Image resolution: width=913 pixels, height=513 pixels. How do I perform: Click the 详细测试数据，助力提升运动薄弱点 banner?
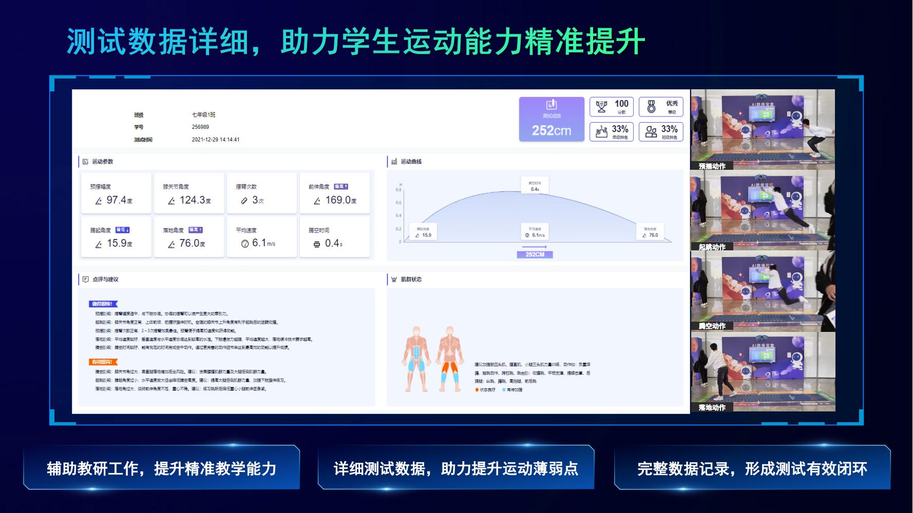[456, 468]
